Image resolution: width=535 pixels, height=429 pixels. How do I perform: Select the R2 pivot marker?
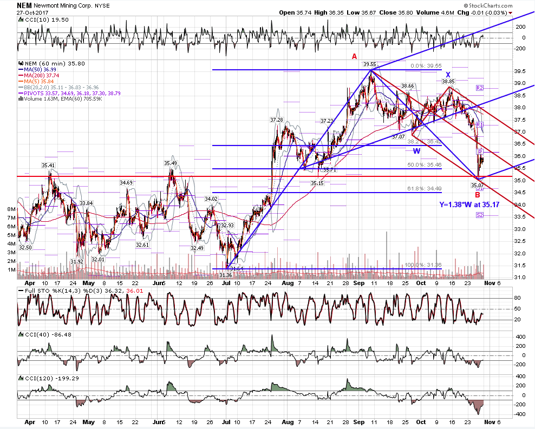pos(480,88)
